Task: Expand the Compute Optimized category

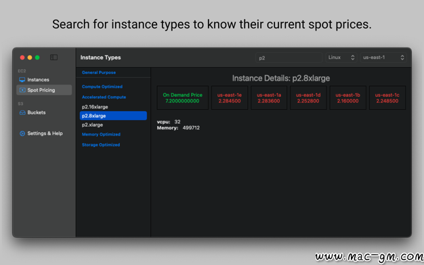Action: 102,87
